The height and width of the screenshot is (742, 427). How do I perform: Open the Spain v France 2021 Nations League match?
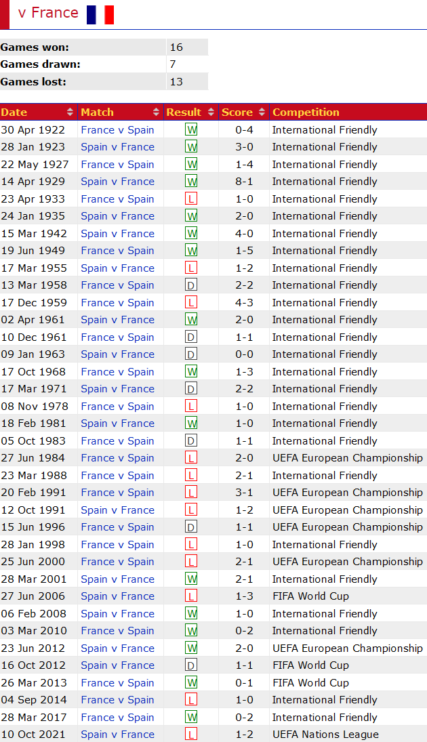pyautogui.click(x=117, y=735)
